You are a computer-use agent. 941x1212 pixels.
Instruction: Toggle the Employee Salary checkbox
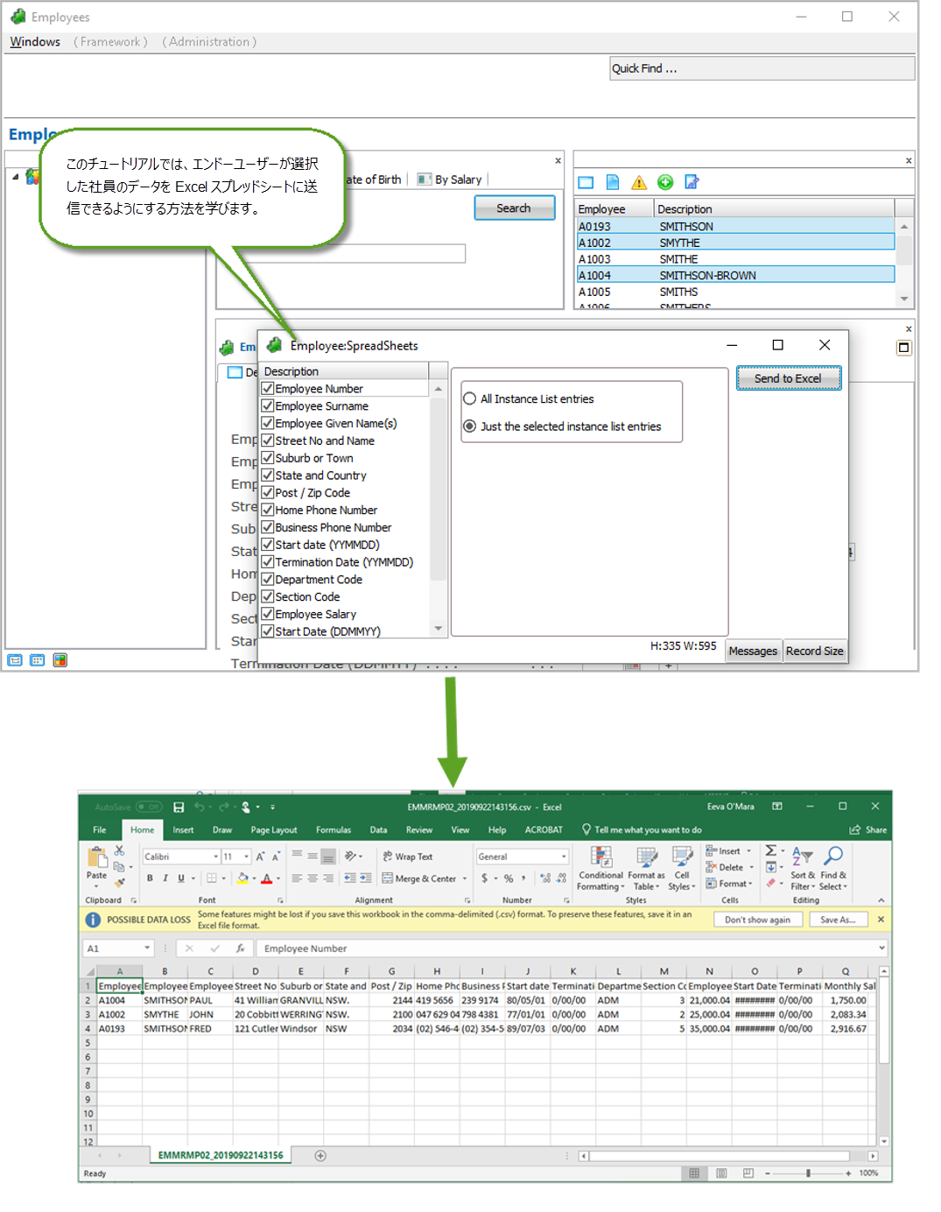[x=268, y=614]
